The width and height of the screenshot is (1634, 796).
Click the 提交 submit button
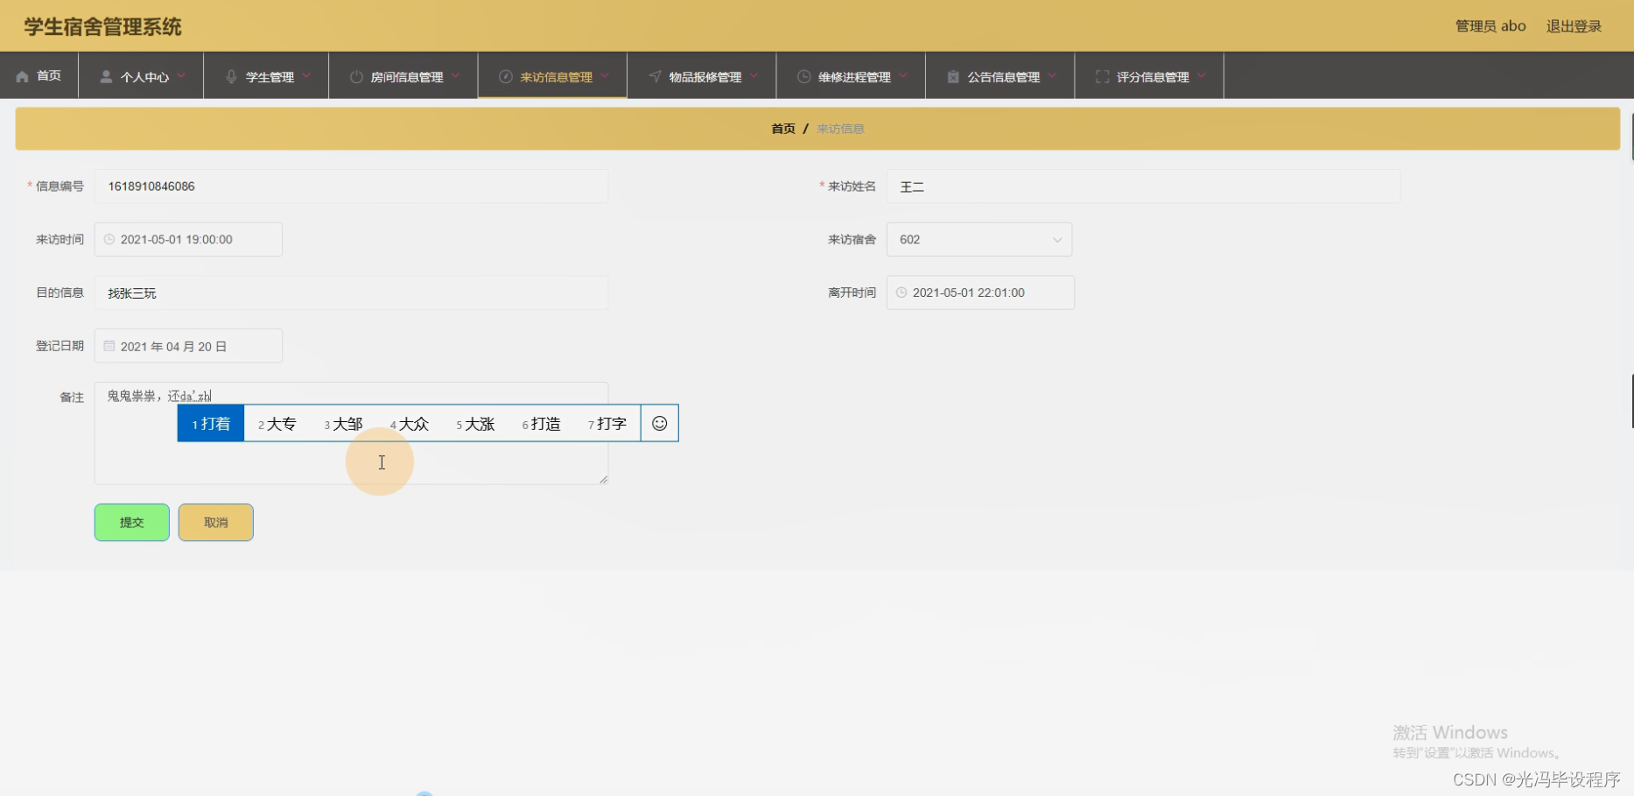click(131, 522)
